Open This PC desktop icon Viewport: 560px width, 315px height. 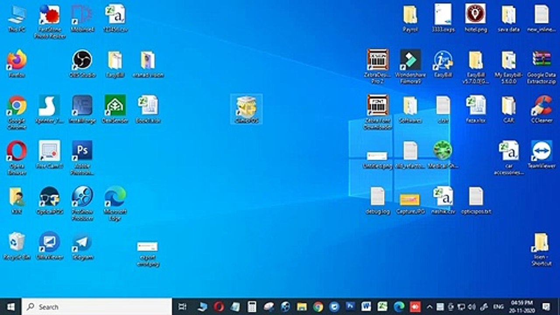tap(17, 18)
